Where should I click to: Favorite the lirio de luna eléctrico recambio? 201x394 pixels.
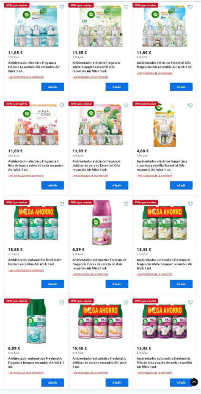(x=62, y=105)
